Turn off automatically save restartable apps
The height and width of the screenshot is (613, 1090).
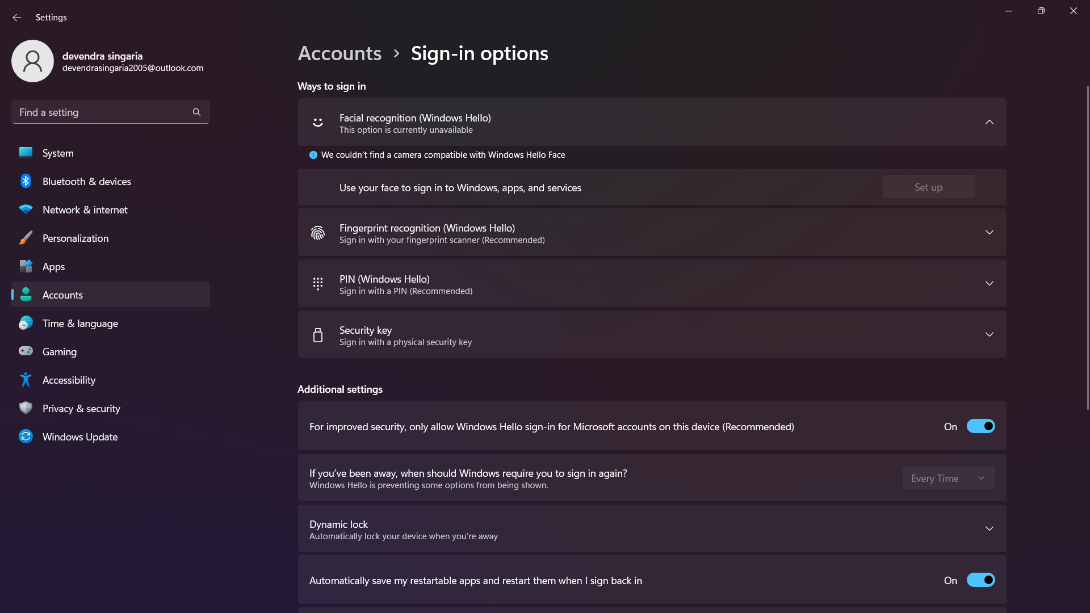(980, 580)
